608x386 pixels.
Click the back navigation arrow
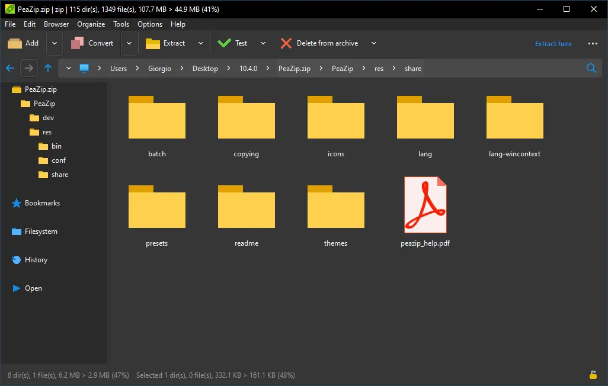pyautogui.click(x=9, y=68)
